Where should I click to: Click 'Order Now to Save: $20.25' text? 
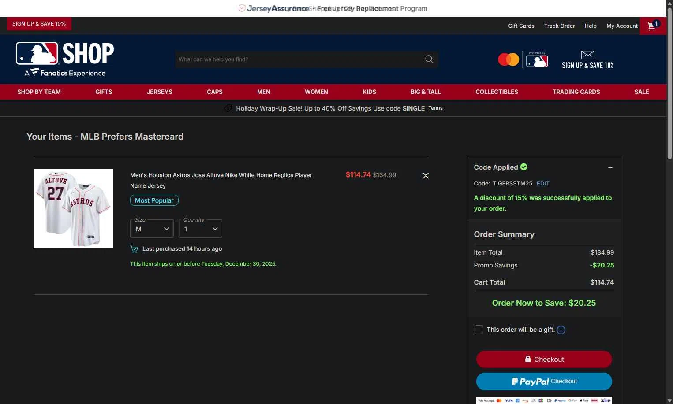click(x=544, y=303)
